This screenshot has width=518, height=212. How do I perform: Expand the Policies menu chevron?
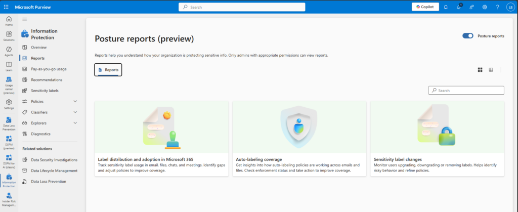point(75,101)
